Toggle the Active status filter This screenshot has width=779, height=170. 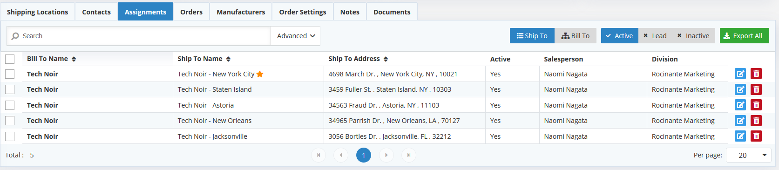point(619,36)
